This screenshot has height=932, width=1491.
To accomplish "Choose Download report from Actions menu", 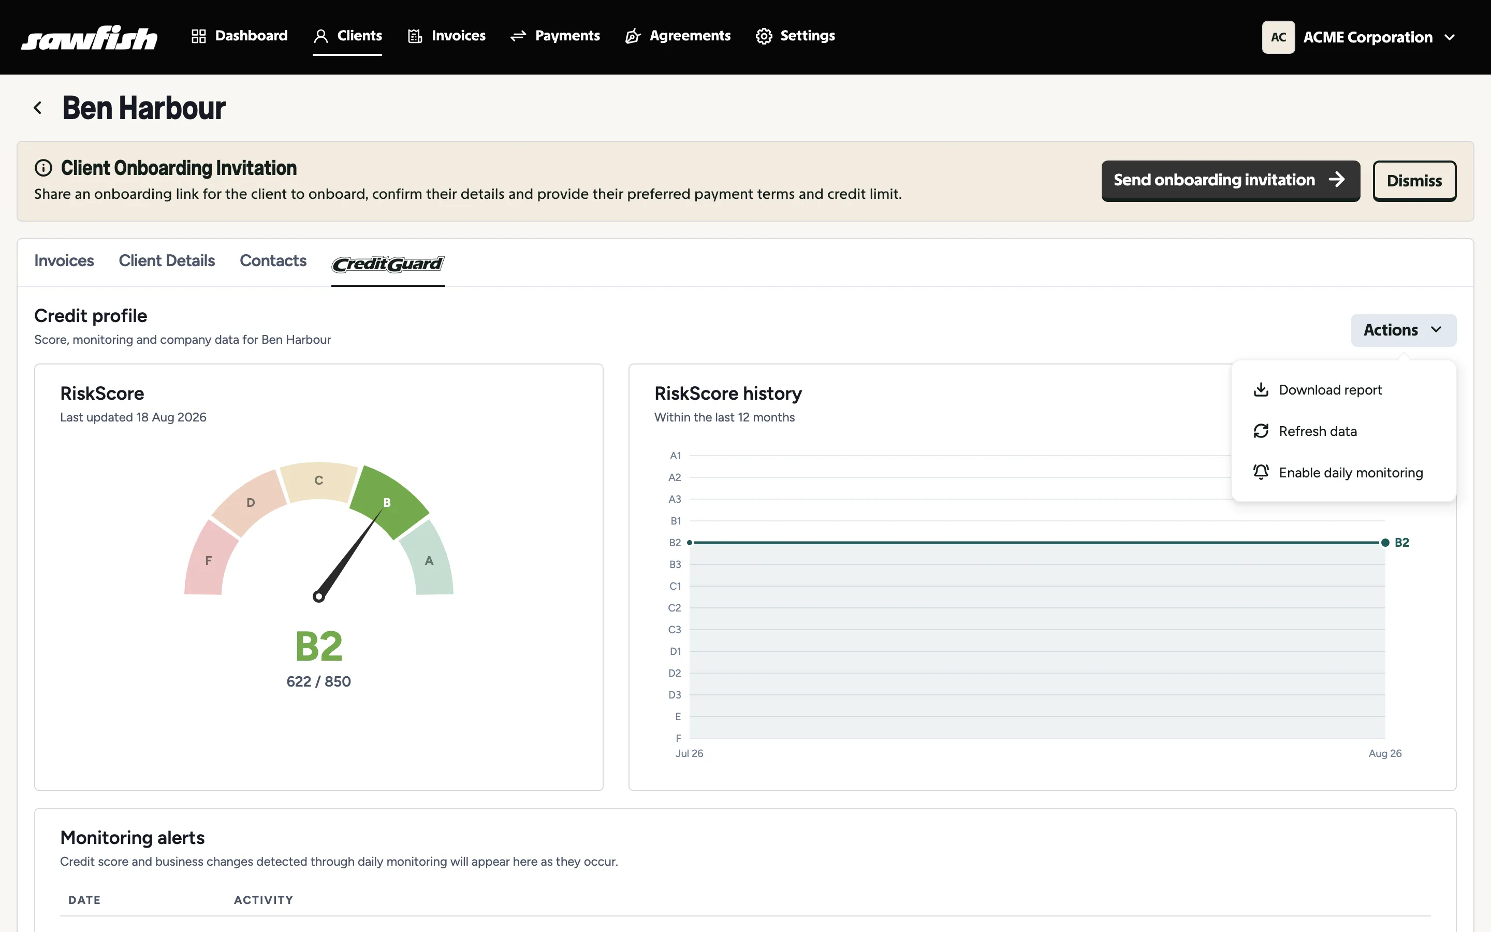I will [x=1344, y=389].
